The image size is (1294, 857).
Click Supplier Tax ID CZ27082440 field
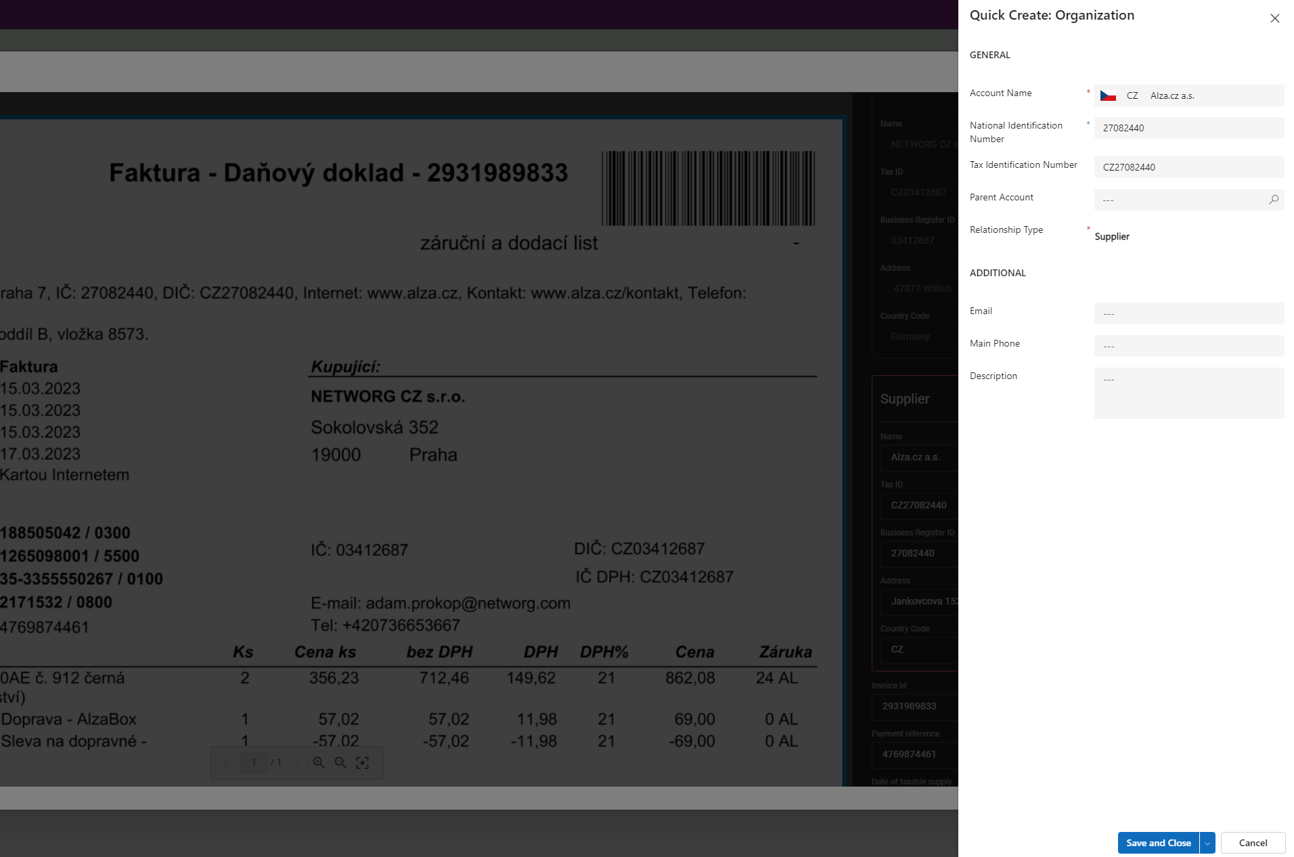(x=919, y=506)
